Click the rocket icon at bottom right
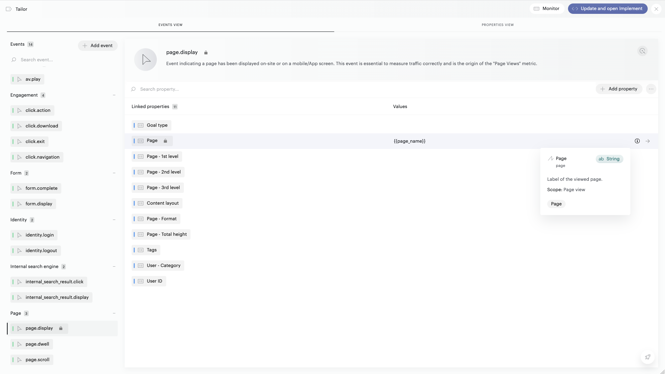The height and width of the screenshot is (374, 665). 647,357
